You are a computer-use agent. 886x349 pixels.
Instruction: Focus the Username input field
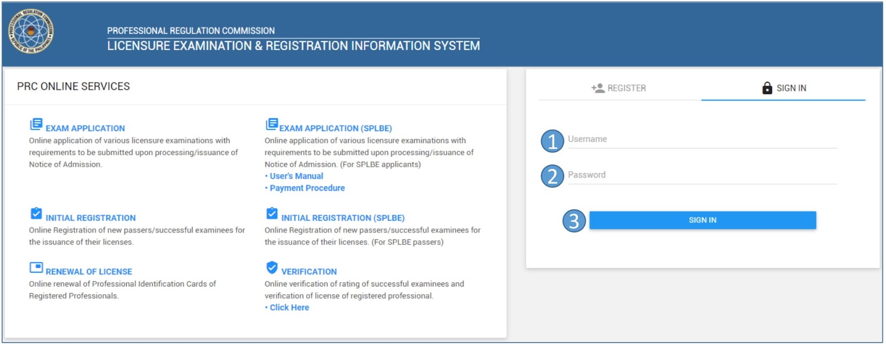tap(702, 139)
